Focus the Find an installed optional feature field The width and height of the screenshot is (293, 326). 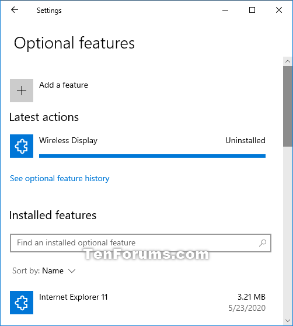(x=141, y=243)
